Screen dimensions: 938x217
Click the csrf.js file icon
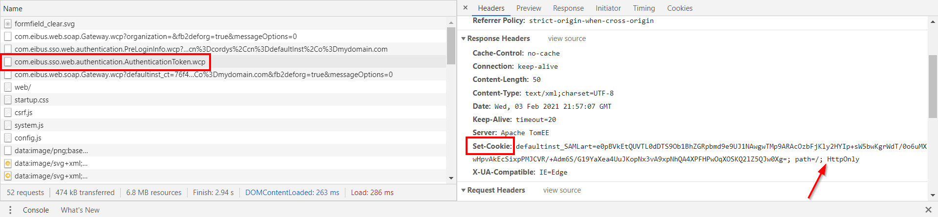coord(8,113)
